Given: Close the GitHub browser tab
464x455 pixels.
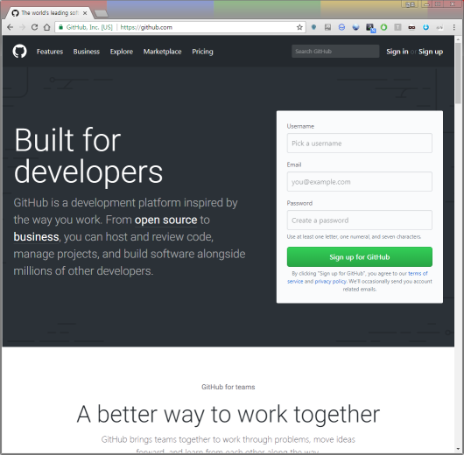Looking at the screenshot, I should click(85, 13).
